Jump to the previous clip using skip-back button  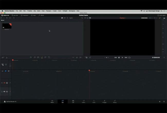pos(115,57)
